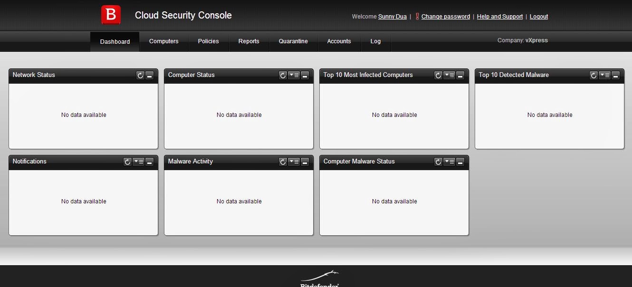Open the Sunny Dua user profile link
Image resolution: width=632 pixels, height=287 pixels.
pyautogui.click(x=392, y=17)
